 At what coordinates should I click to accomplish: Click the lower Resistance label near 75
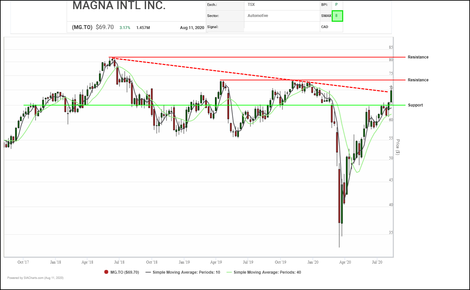[x=418, y=80]
